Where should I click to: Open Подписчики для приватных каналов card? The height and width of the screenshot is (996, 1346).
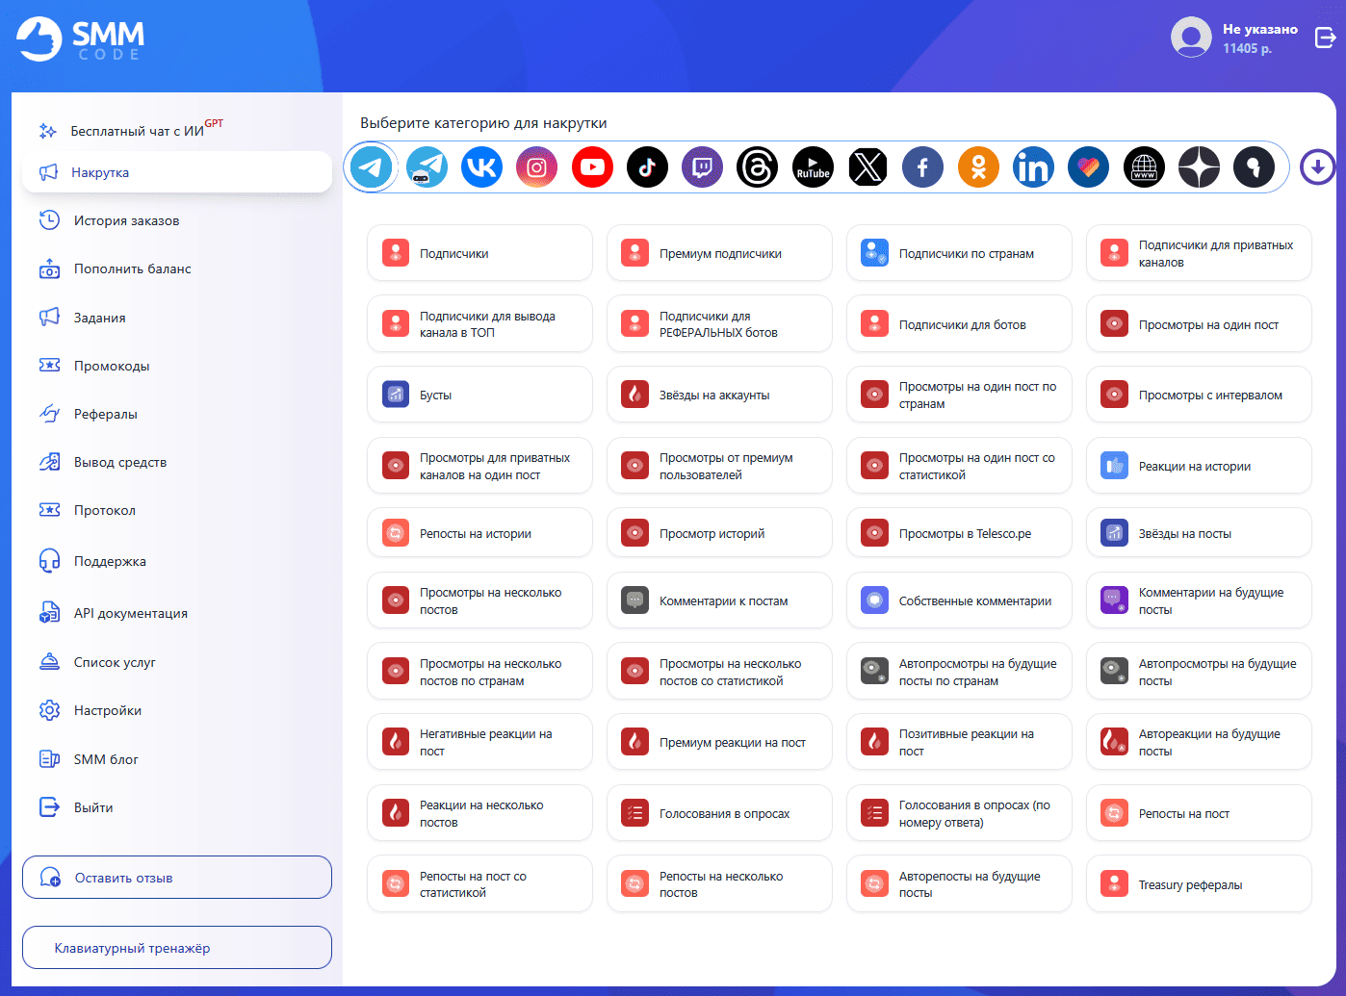click(x=1199, y=253)
